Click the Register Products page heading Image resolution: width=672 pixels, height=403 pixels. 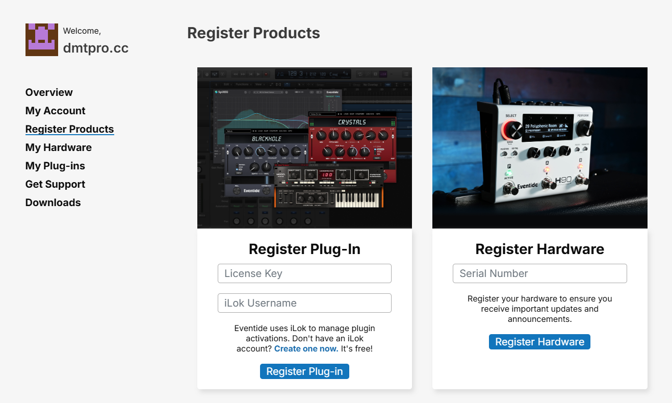(x=253, y=33)
